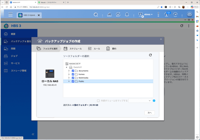Uncheck the documents folder checkbox

point(73,71)
